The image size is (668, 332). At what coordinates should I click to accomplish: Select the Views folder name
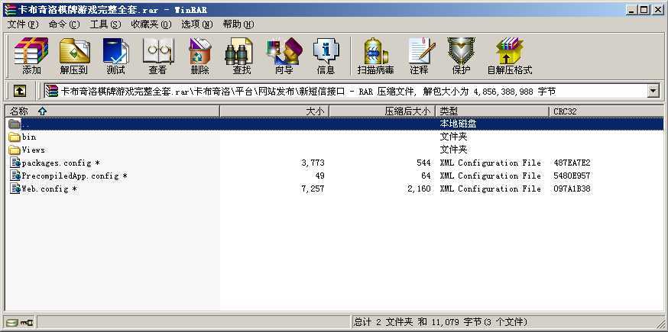33,150
